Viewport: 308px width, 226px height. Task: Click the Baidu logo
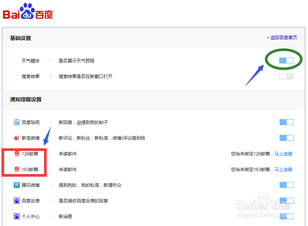[27, 11]
